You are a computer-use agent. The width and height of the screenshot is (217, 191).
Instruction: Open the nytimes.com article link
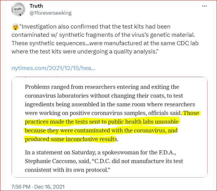[53, 68]
